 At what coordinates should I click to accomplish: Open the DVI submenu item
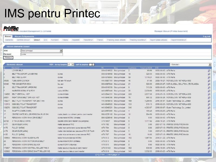45,40
